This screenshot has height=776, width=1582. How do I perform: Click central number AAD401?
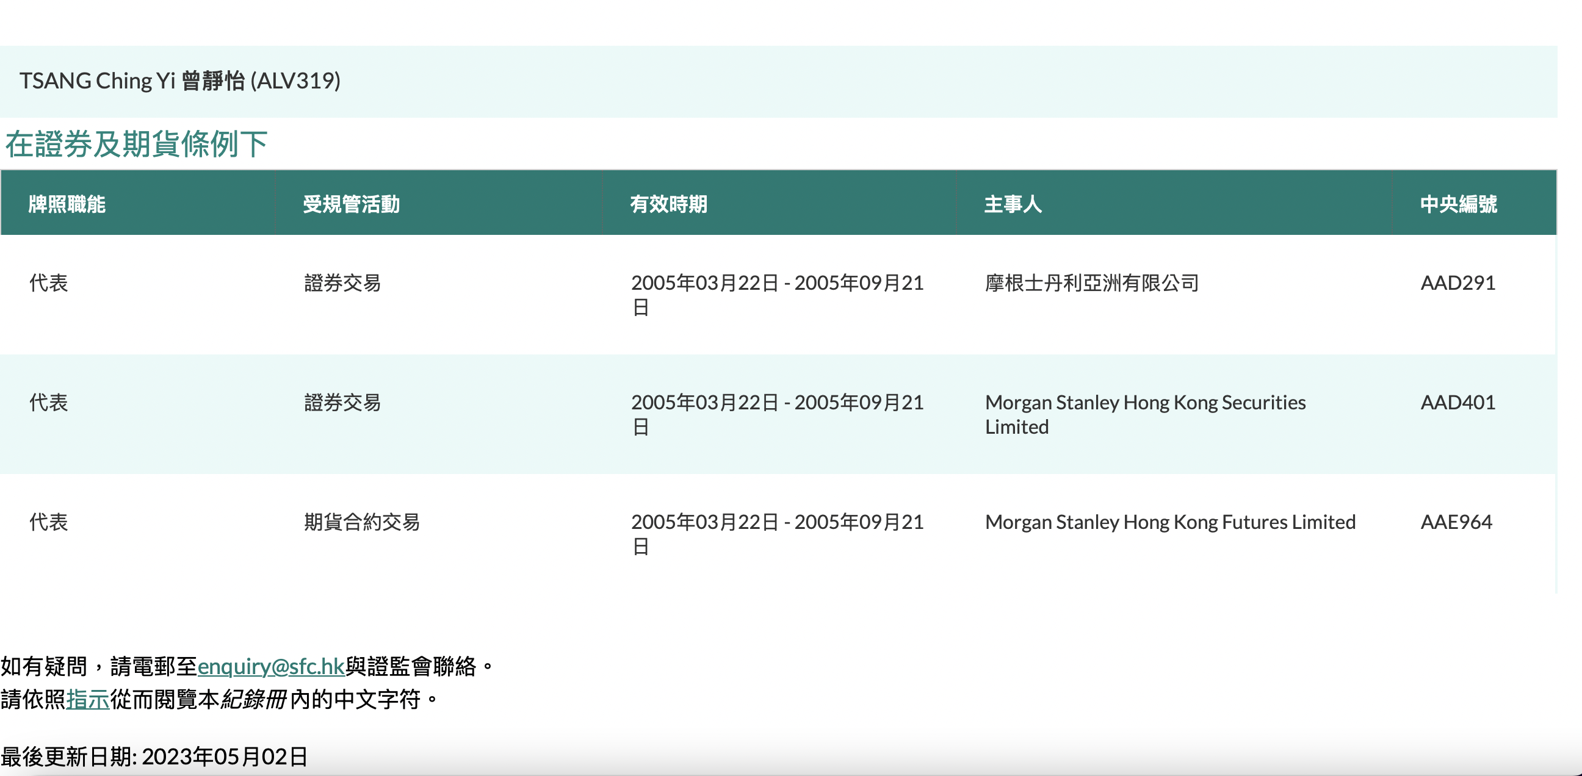(1458, 403)
